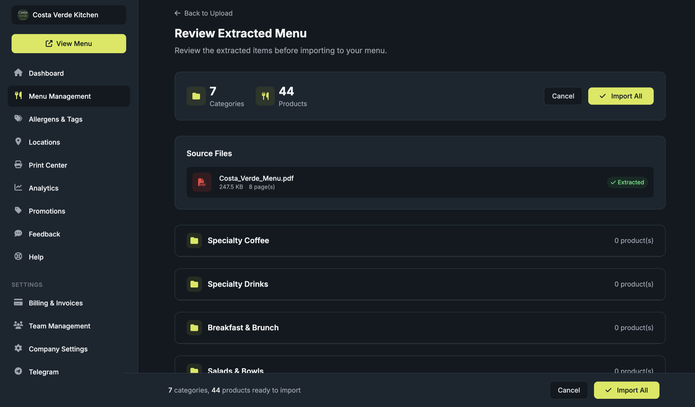Cancel import in the bottom bar
Image resolution: width=695 pixels, height=407 pixels.
569,390
